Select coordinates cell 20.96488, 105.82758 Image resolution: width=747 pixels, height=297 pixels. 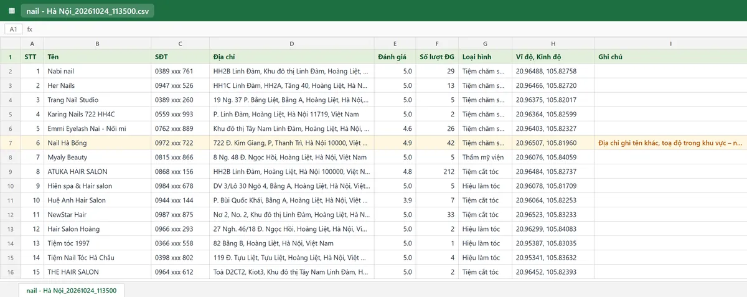pyautogui.click(x=553, y=72)
